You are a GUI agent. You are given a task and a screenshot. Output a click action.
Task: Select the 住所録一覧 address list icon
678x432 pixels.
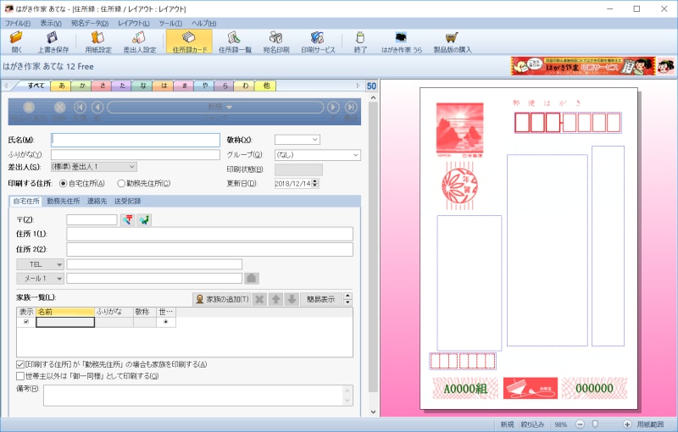coord(236,42)
